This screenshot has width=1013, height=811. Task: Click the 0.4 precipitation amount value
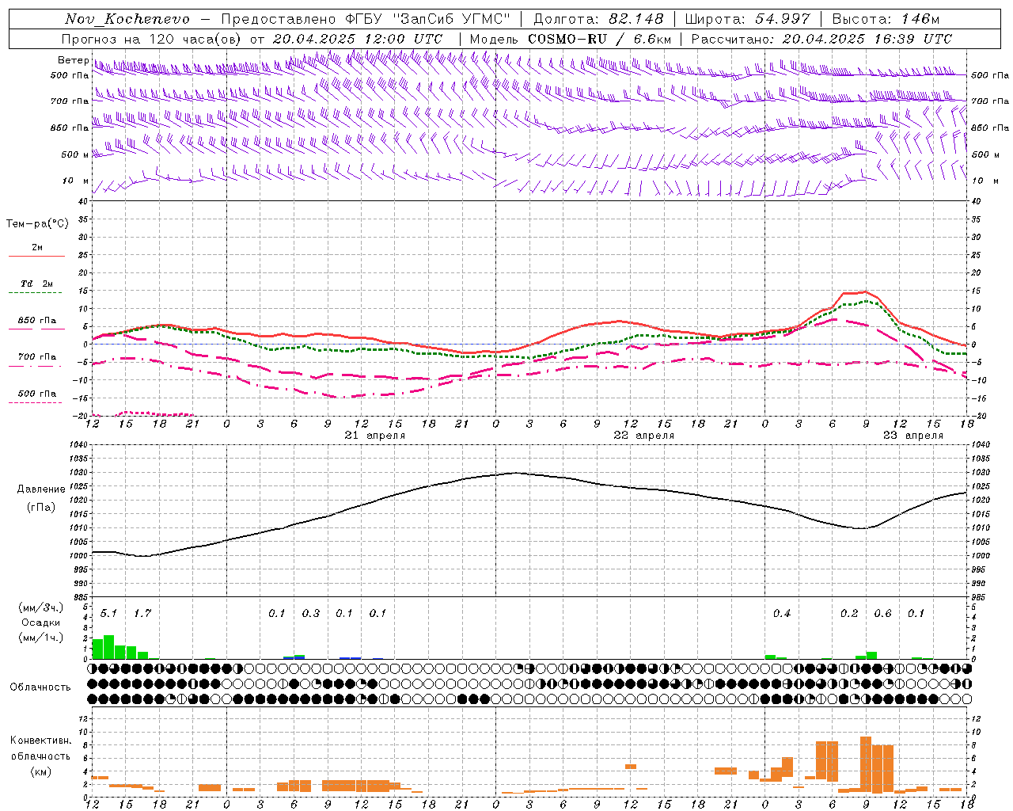point(782,614)
